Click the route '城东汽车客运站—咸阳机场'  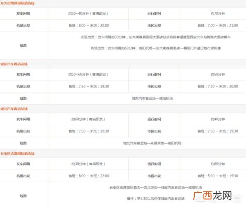[x=152, y=98]
